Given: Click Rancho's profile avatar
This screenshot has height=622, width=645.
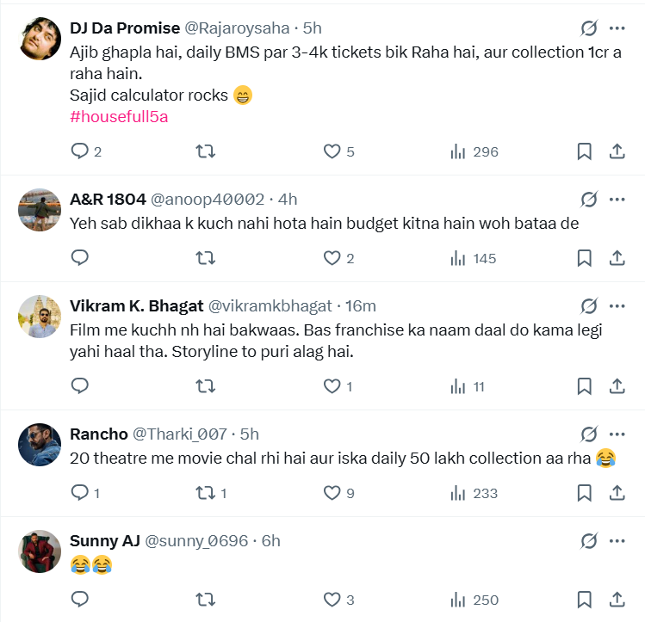Looking at the screenshot, I should coord(40,445).
